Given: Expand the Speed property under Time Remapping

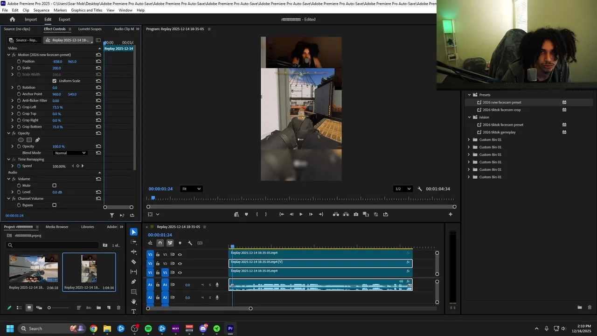Looking at the screenshot, I should click(x=13, y=166).
